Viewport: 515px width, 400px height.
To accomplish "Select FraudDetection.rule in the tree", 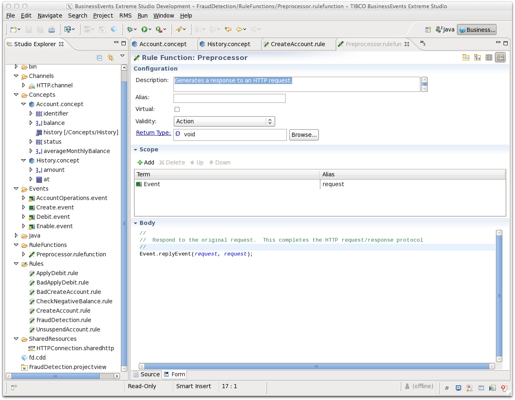I will coord(64,320).
